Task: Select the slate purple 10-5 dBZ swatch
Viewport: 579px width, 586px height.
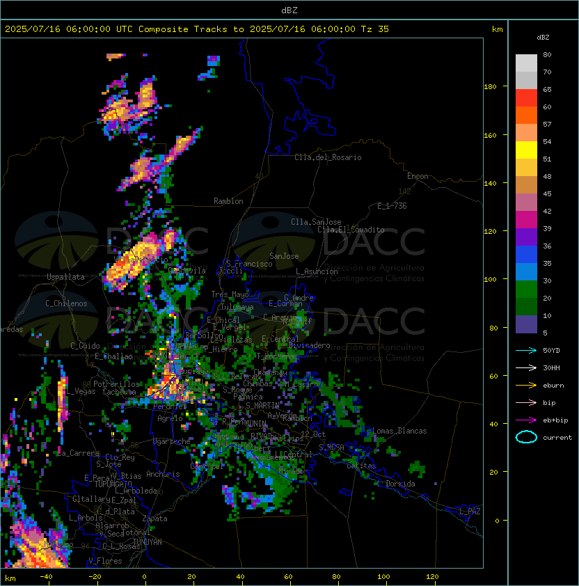Action: point(526,324)
